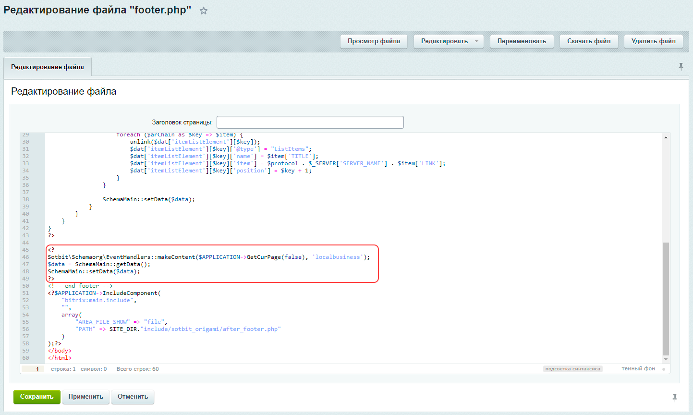Click the Отменить button
Image resolution: width=693 pixels, height=415 pixels.
point(133,397)
